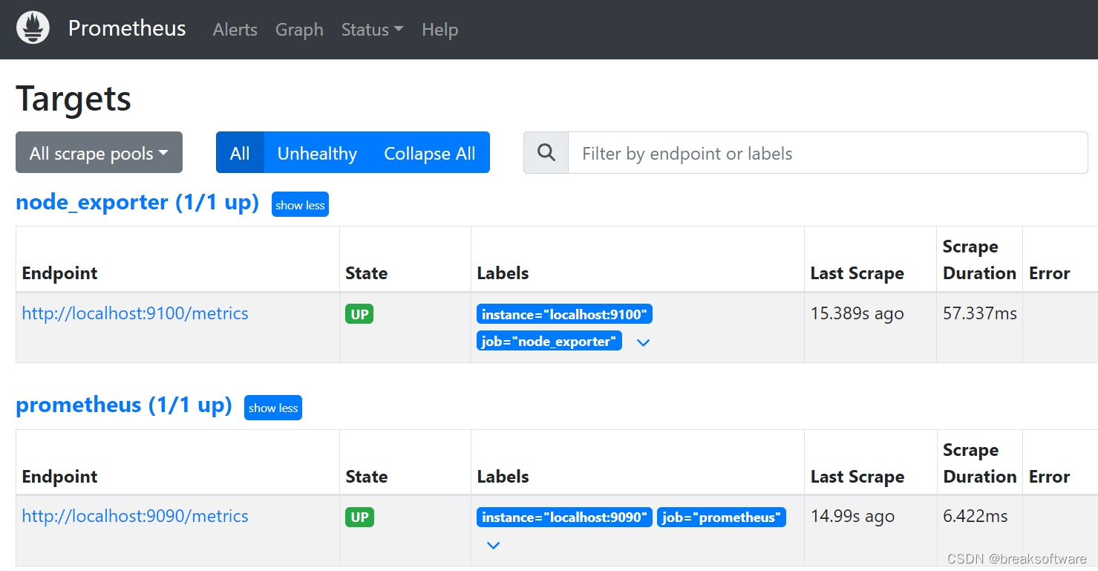Open the Prometheus home brand link

[127, 28]
